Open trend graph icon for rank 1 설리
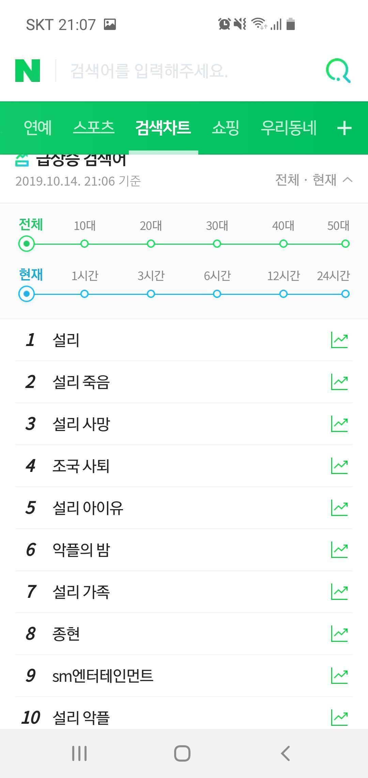Viewport: 368px width, 778px height. point(339,340)
